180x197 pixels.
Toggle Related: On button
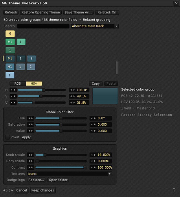(x=107, y=12)
